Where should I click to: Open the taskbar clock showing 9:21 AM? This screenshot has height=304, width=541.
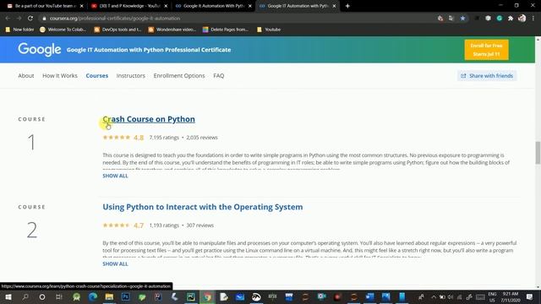tap(511, 297)
